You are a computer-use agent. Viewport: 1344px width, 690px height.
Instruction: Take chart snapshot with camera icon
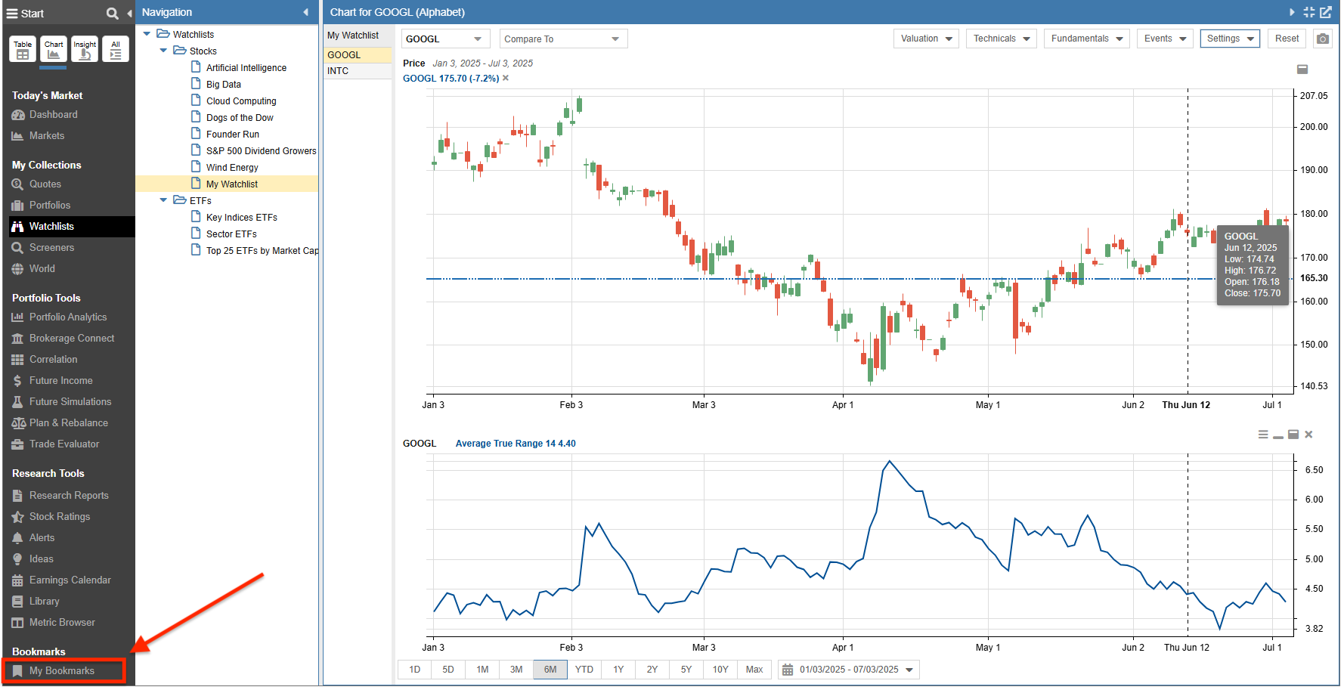[1322, 39]
